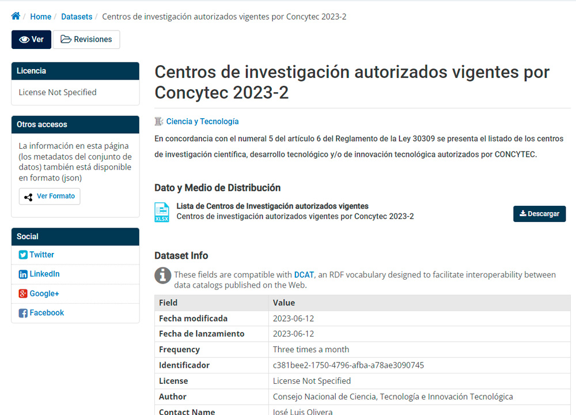Select the License table value

pyautogui.click(x=312, y=381)
